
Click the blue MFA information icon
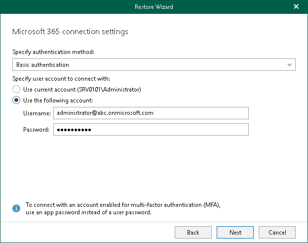[x=16, y=208]
